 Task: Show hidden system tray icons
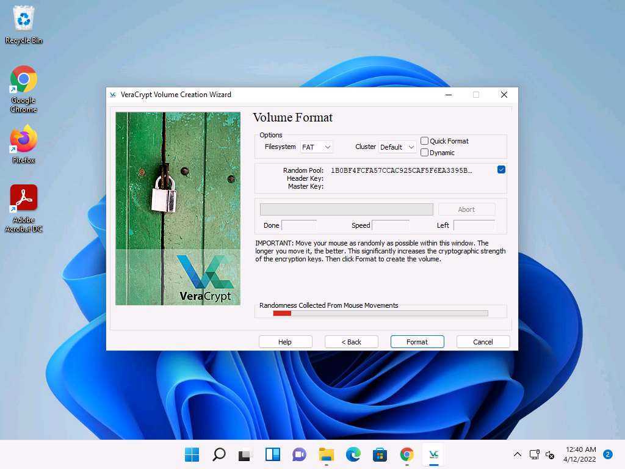point(518,454)
